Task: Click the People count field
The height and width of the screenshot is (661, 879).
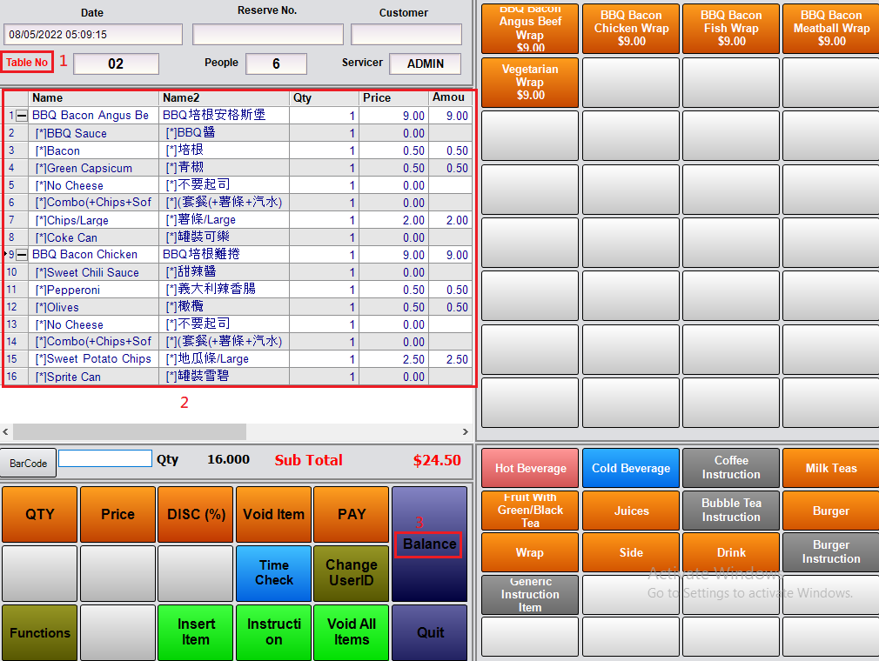Action: (x=277, y=63)
